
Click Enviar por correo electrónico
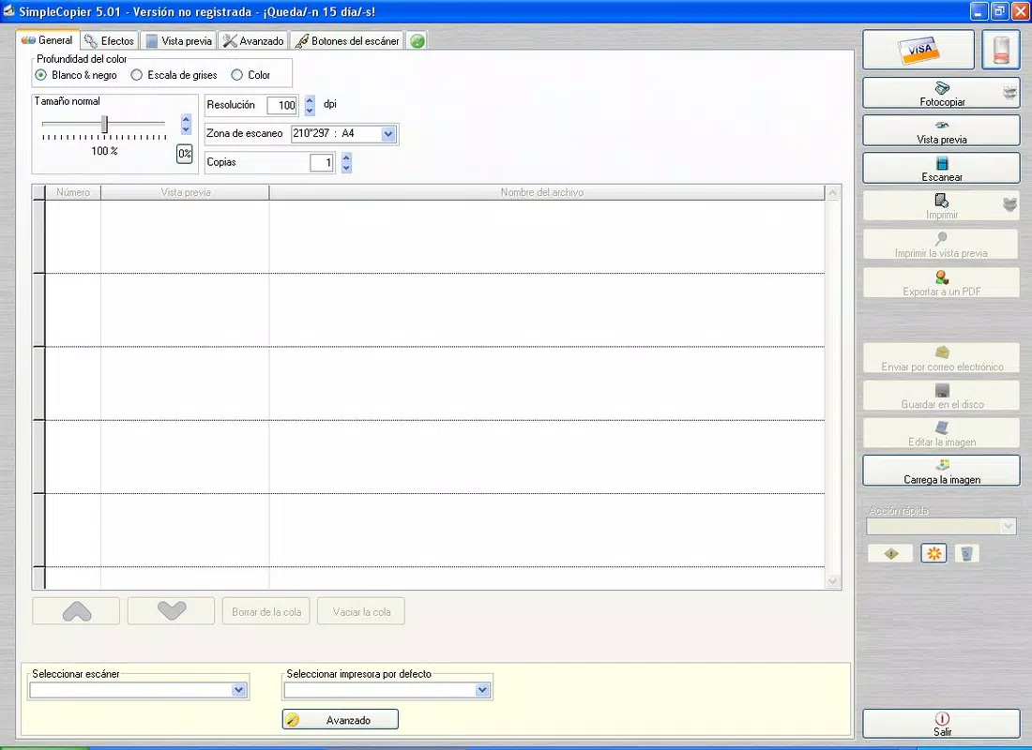click(941, 358)
